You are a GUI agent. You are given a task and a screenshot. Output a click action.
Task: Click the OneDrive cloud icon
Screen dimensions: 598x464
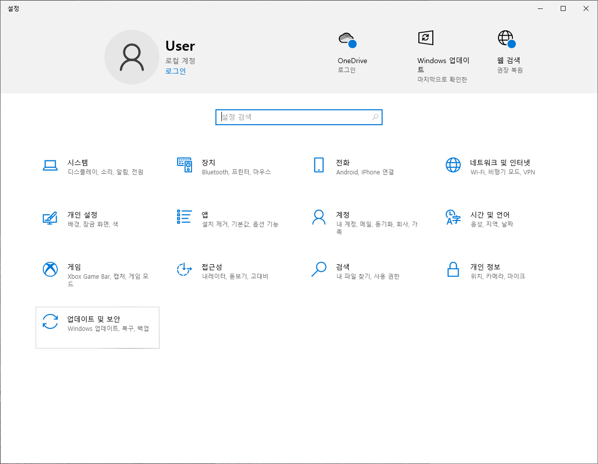tap(347, 39)
